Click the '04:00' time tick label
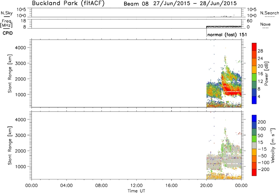Screen dimensions: 279x193 click(x=67, y=186)
